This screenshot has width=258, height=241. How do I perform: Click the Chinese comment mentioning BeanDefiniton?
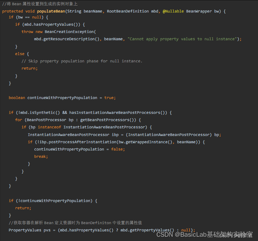[75, 223]
